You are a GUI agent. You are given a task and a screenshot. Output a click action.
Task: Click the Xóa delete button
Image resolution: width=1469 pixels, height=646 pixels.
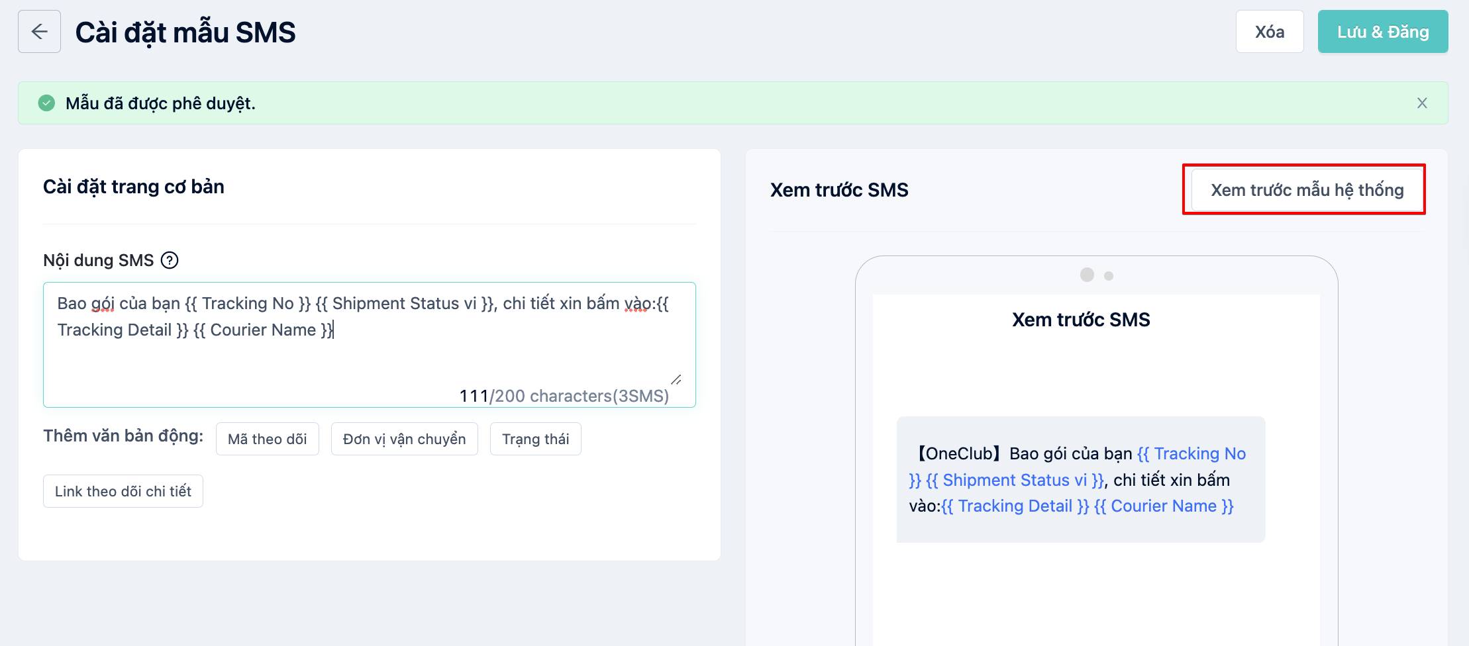pyautogui.click(x=1269, y=32)
